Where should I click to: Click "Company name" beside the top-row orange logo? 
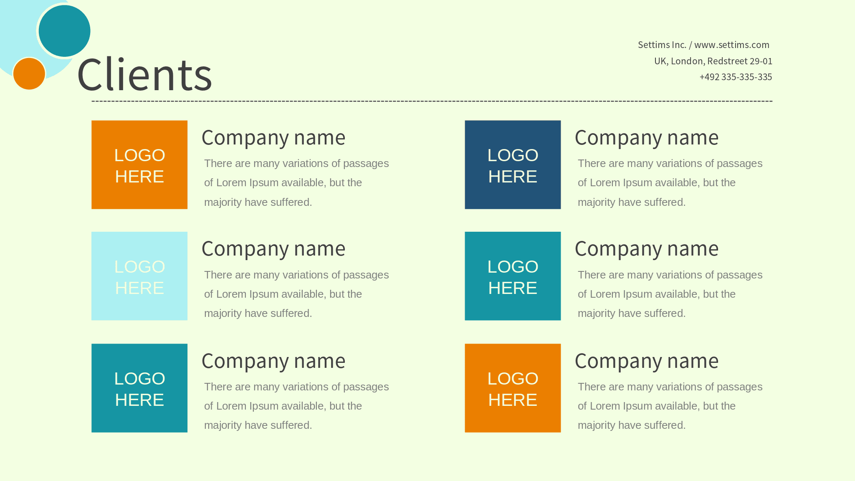pos(273,138)
